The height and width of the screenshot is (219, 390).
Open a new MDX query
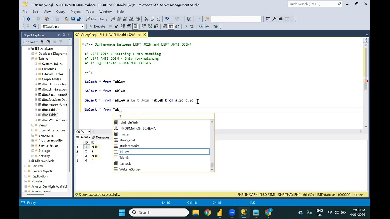(119, 19)
